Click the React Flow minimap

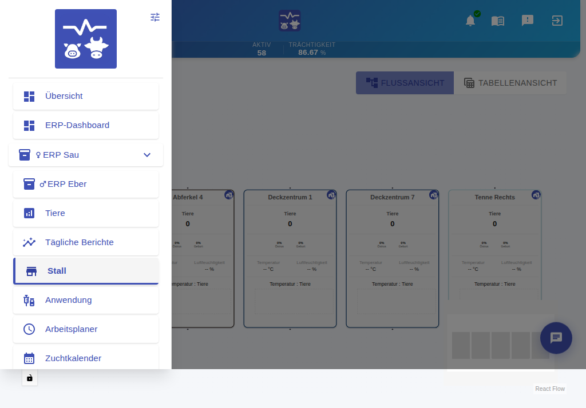(x=501, y=344)
